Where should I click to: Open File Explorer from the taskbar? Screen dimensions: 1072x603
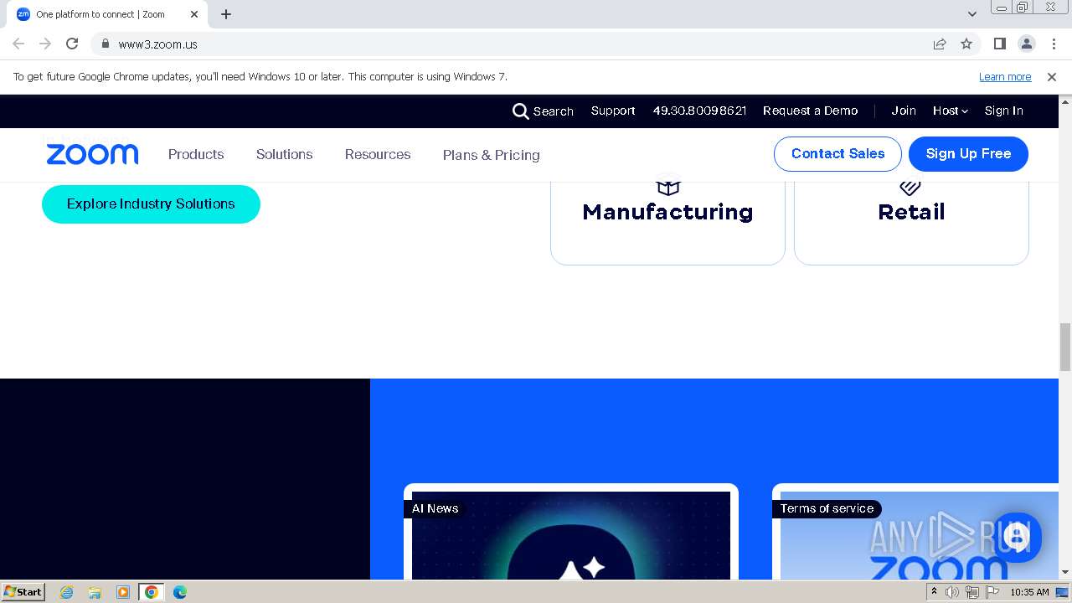point(95,592)
